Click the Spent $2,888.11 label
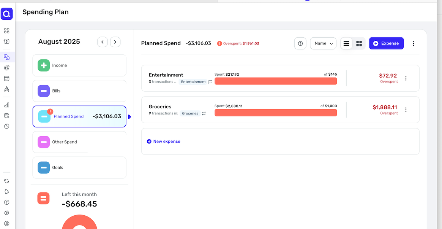This screenshot has height=229, width=442. [x=229, y=106]
